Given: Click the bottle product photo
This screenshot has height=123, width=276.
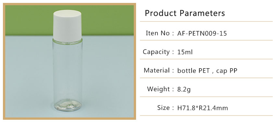Looking at the screenshot, I should (69, 61).
